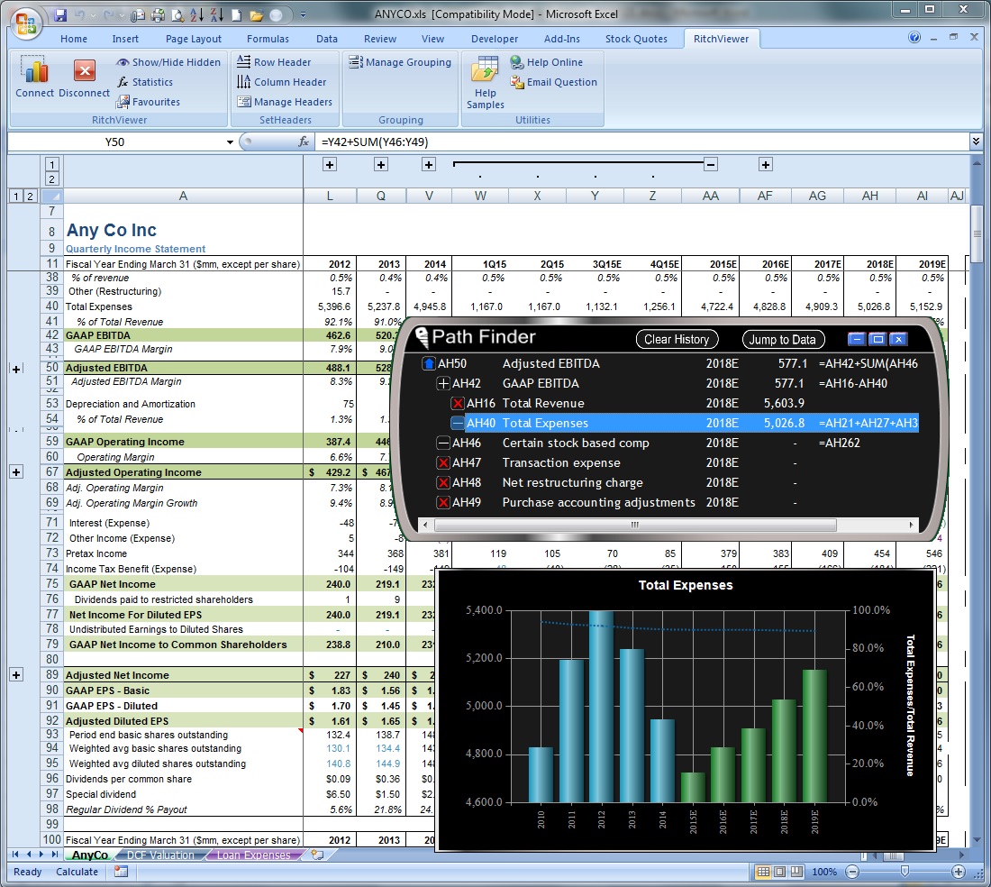Open Favourites in the RitchViewer group
This screenshot has height=887, width=991.
click(148, 102)
